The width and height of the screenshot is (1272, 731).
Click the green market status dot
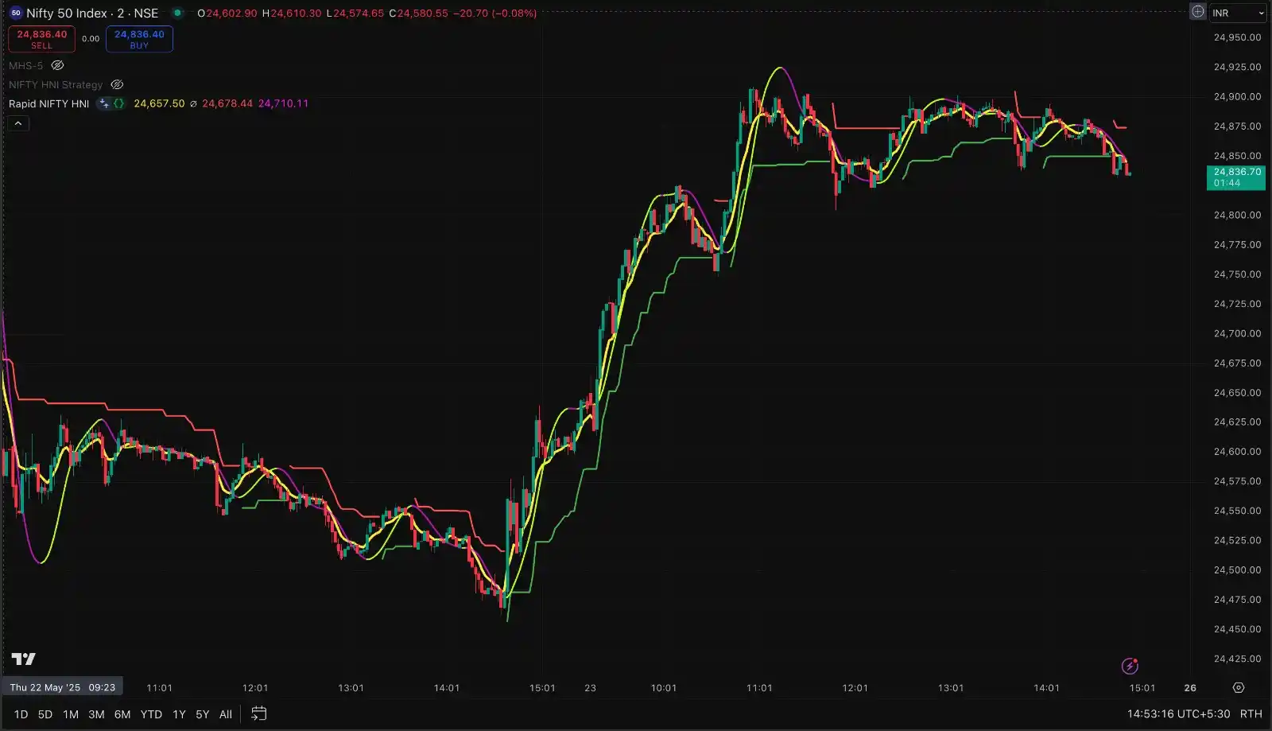click(x=177, y=13)
